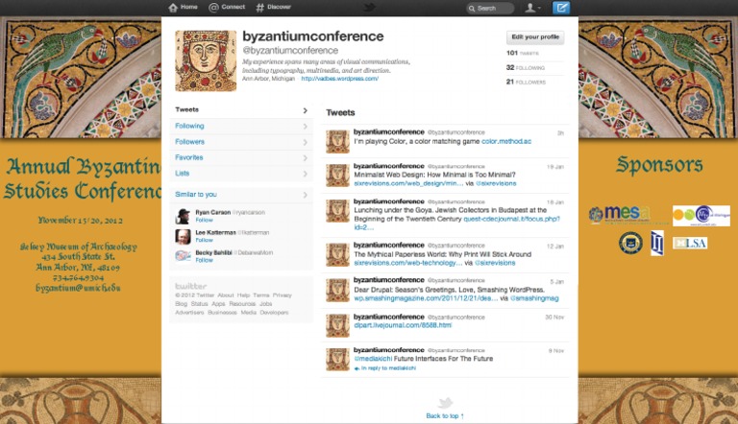View the 21 followers count
The height and width of the screenshot is (424, 738).
tap(526, 82)
